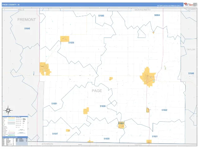Click the ZIP Code Index header bar
This screenshot has height=149, width=199.
(x=15, y=137)
